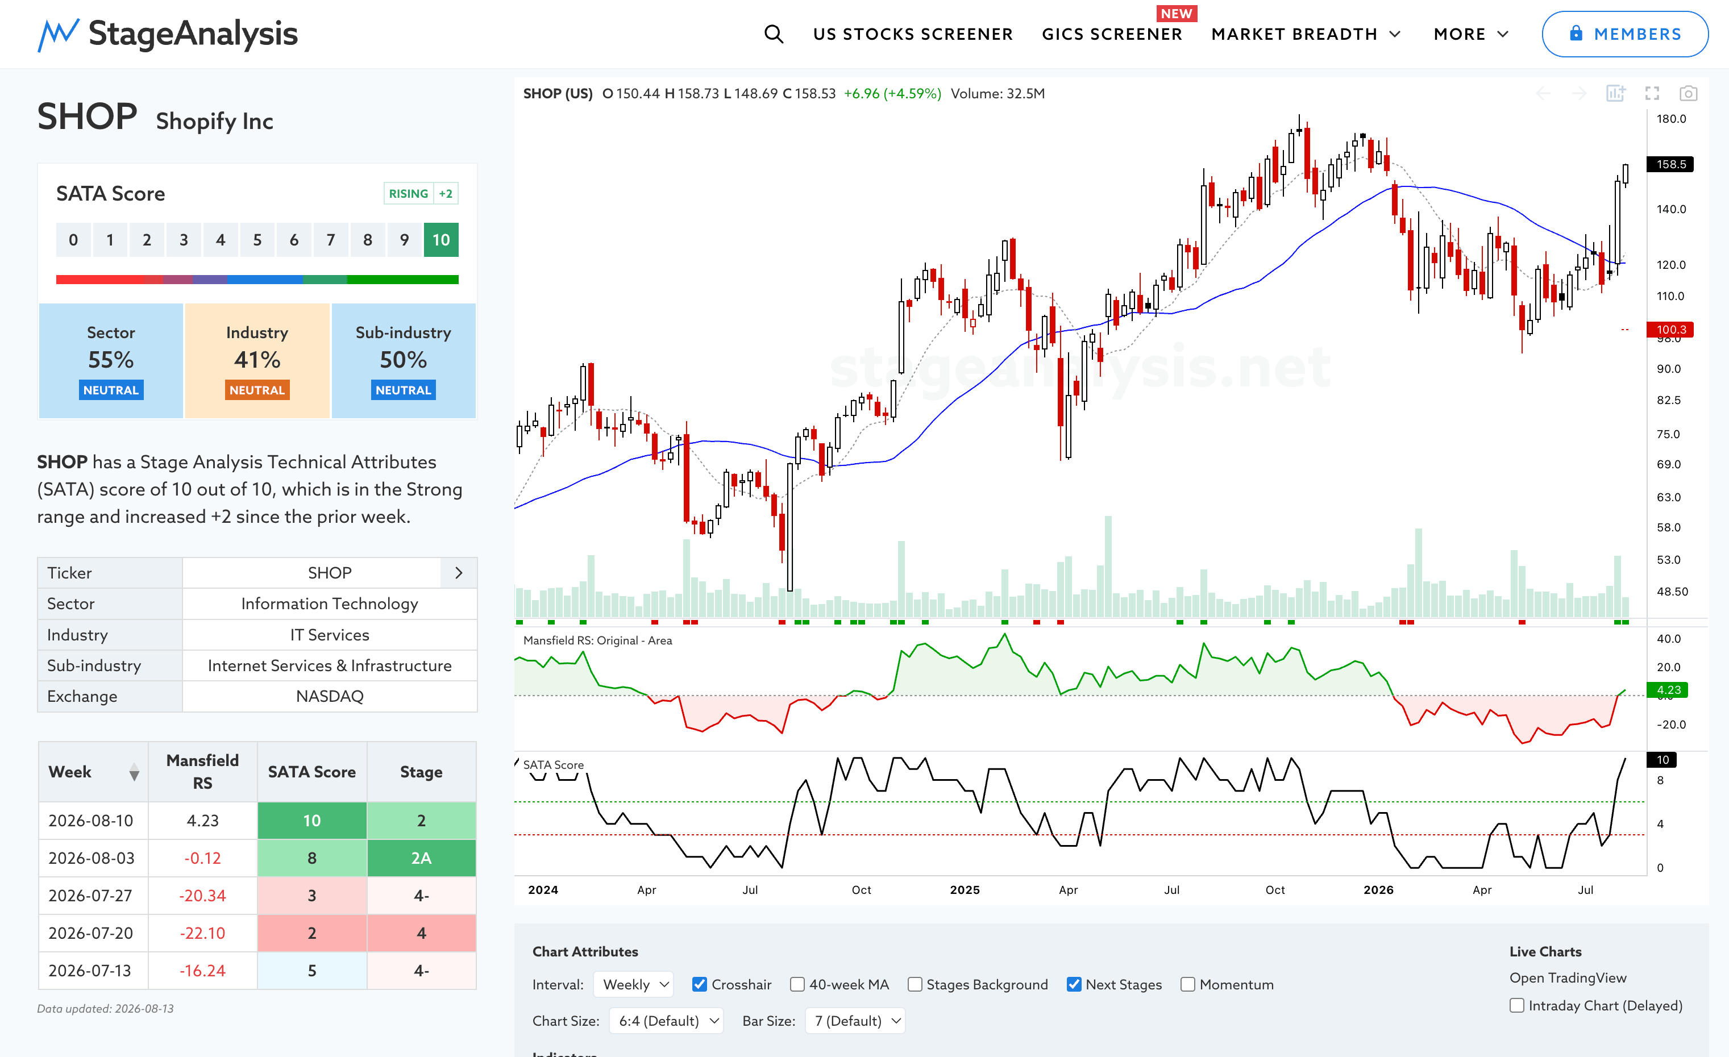This screenshot has width=1729, height=1057.
Task: Open US Stocks Screener
Action: pyautogui.click(x=913, y=34)
